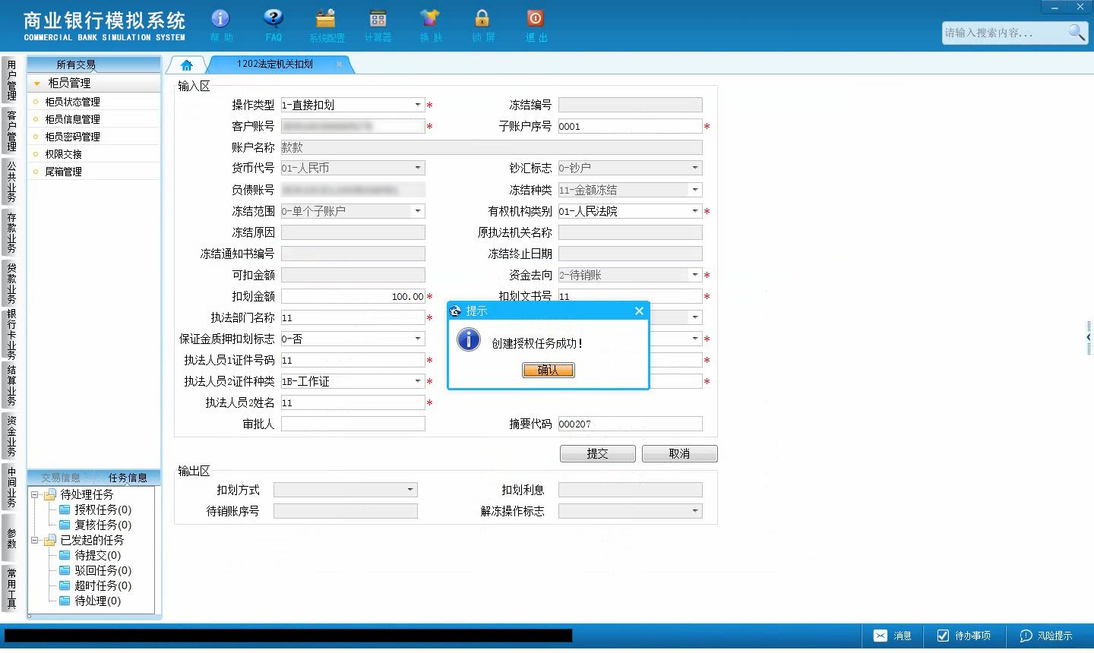Open 待办事项 to-do items
The height and width of the screenshot is (653, 1094).
coord(964,636)
